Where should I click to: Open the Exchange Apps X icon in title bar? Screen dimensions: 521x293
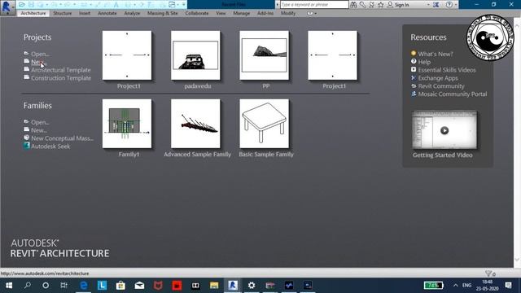pos(436,5)
